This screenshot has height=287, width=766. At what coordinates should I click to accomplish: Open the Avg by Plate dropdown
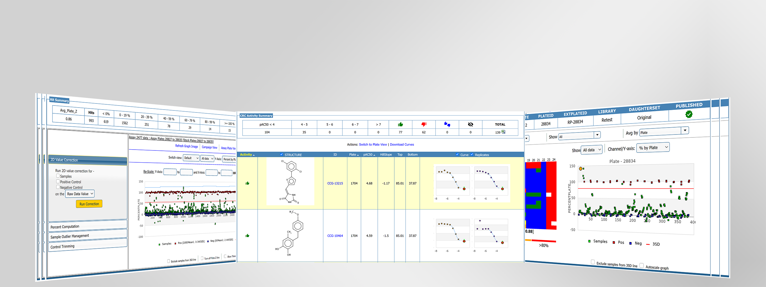pos(664,131)
